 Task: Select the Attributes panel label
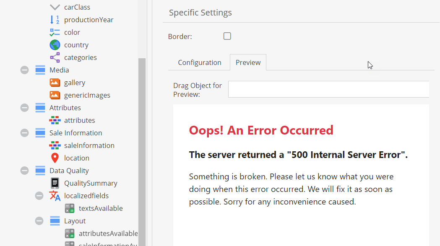coord(65,108)
